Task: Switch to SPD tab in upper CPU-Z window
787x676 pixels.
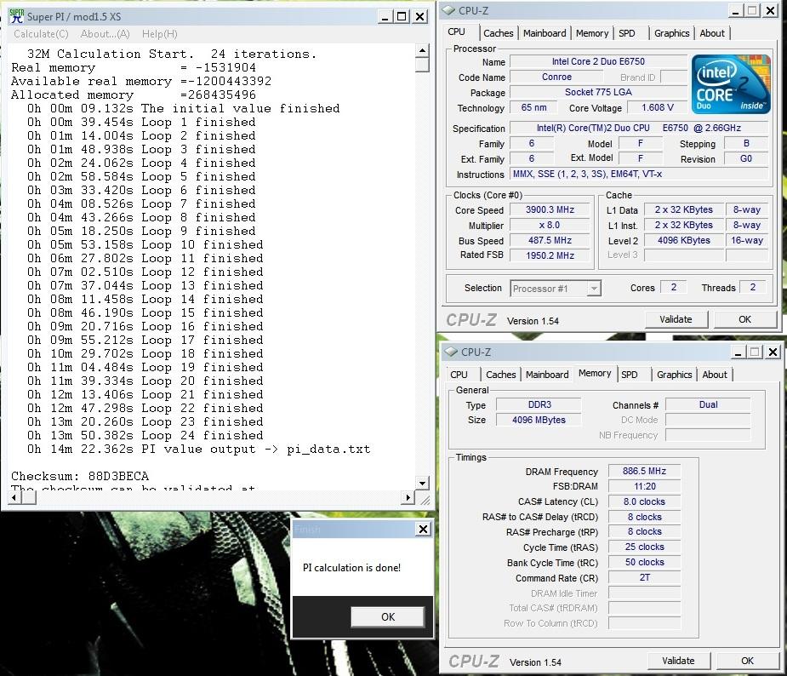Action: coord(627,33)
